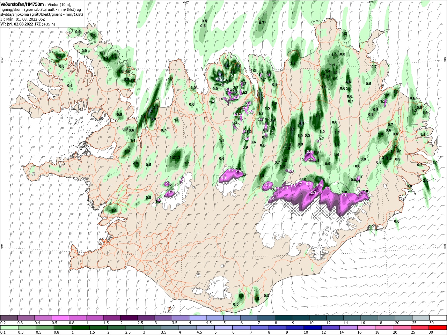This screenshot has width=447, height=335.
Task: Pick the palest green 0.1–0.3 rain legend swatch
Action: click(x=9, y=328)
